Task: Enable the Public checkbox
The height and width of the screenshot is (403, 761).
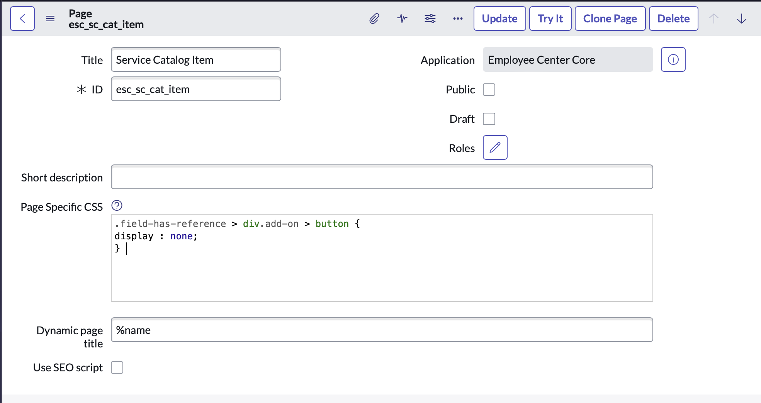Action: [489, 89]
